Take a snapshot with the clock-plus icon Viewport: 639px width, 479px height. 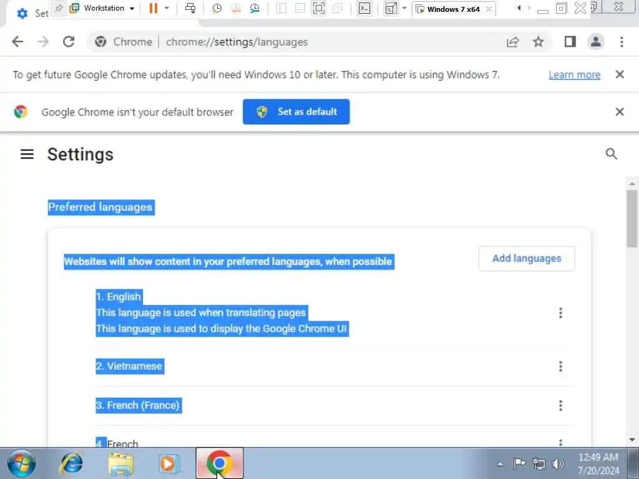(217, 8)
